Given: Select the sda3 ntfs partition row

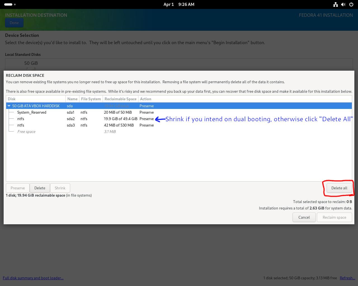Looking at the screenshot, I should (x=179, y=125).
